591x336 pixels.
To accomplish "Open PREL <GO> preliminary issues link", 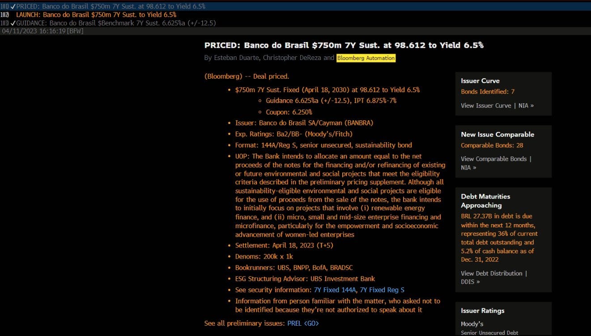I will [x=303, y=323].
